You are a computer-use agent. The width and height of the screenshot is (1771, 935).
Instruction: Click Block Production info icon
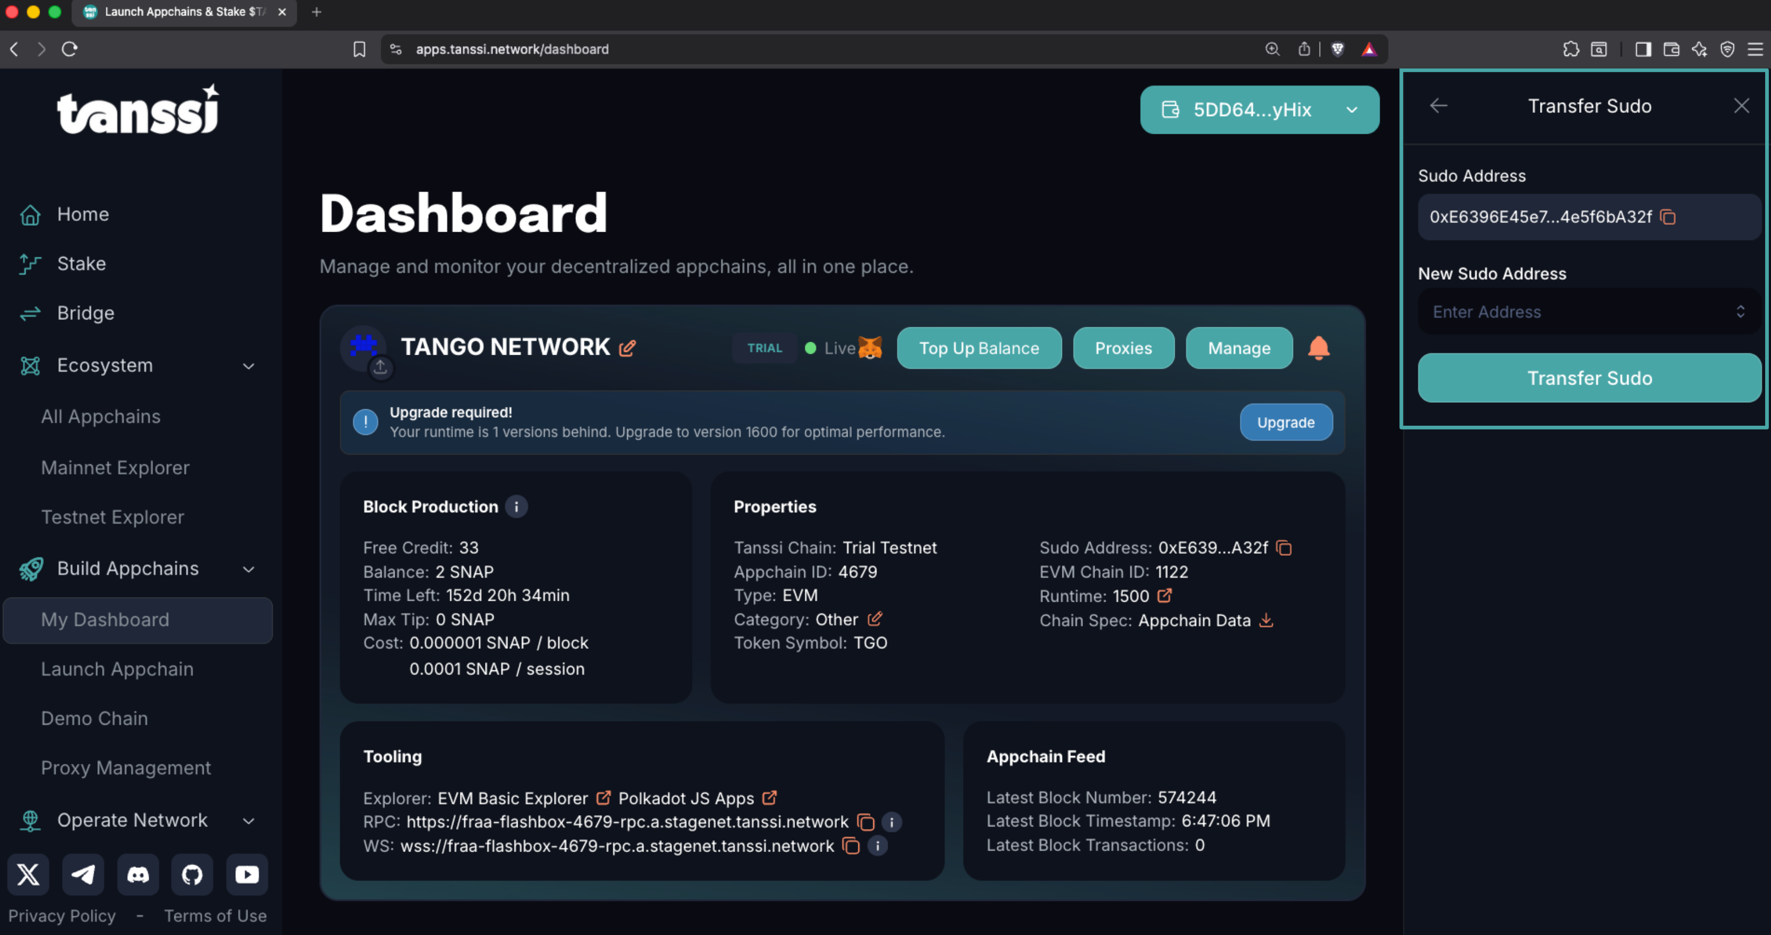point(517,507)
